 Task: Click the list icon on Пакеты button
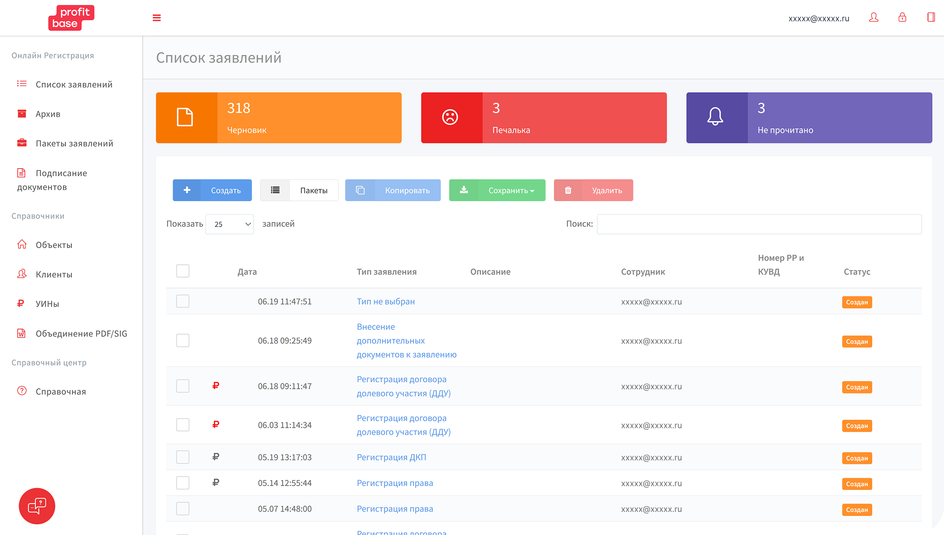pyautogui.click(x=275, y=190)
